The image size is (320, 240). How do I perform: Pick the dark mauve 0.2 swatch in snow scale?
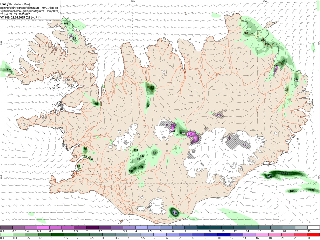point(6,228)
